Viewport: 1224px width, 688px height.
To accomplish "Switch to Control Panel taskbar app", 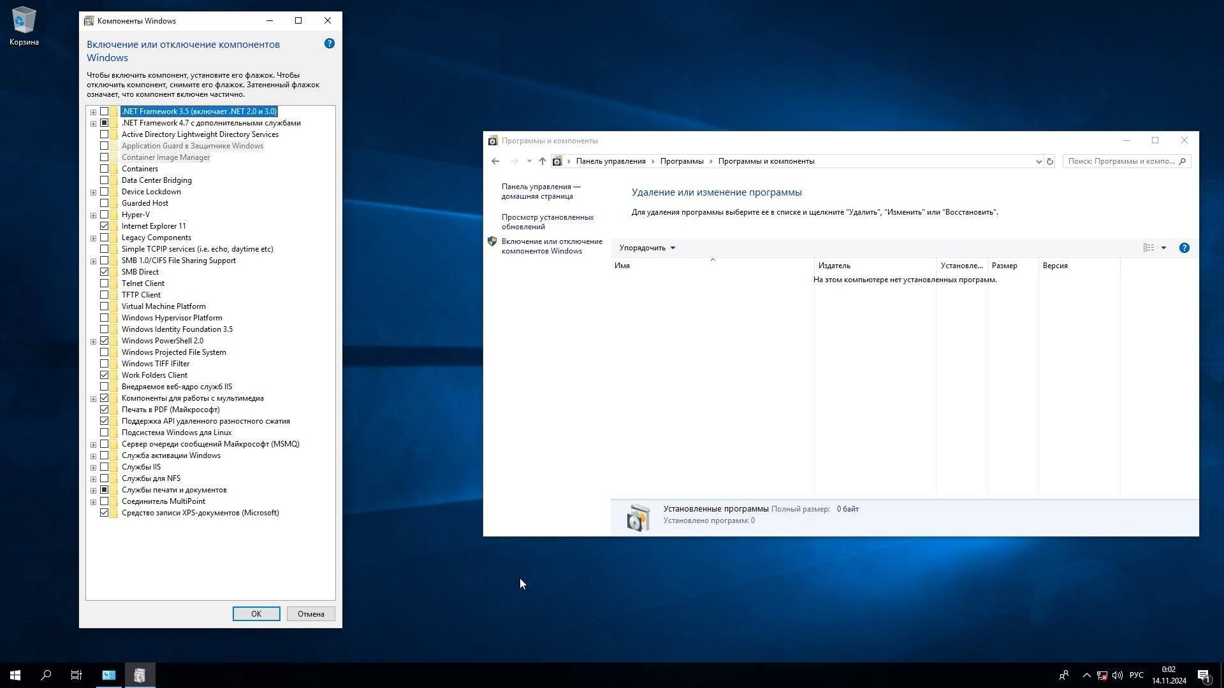I will (x=109, y=675).
